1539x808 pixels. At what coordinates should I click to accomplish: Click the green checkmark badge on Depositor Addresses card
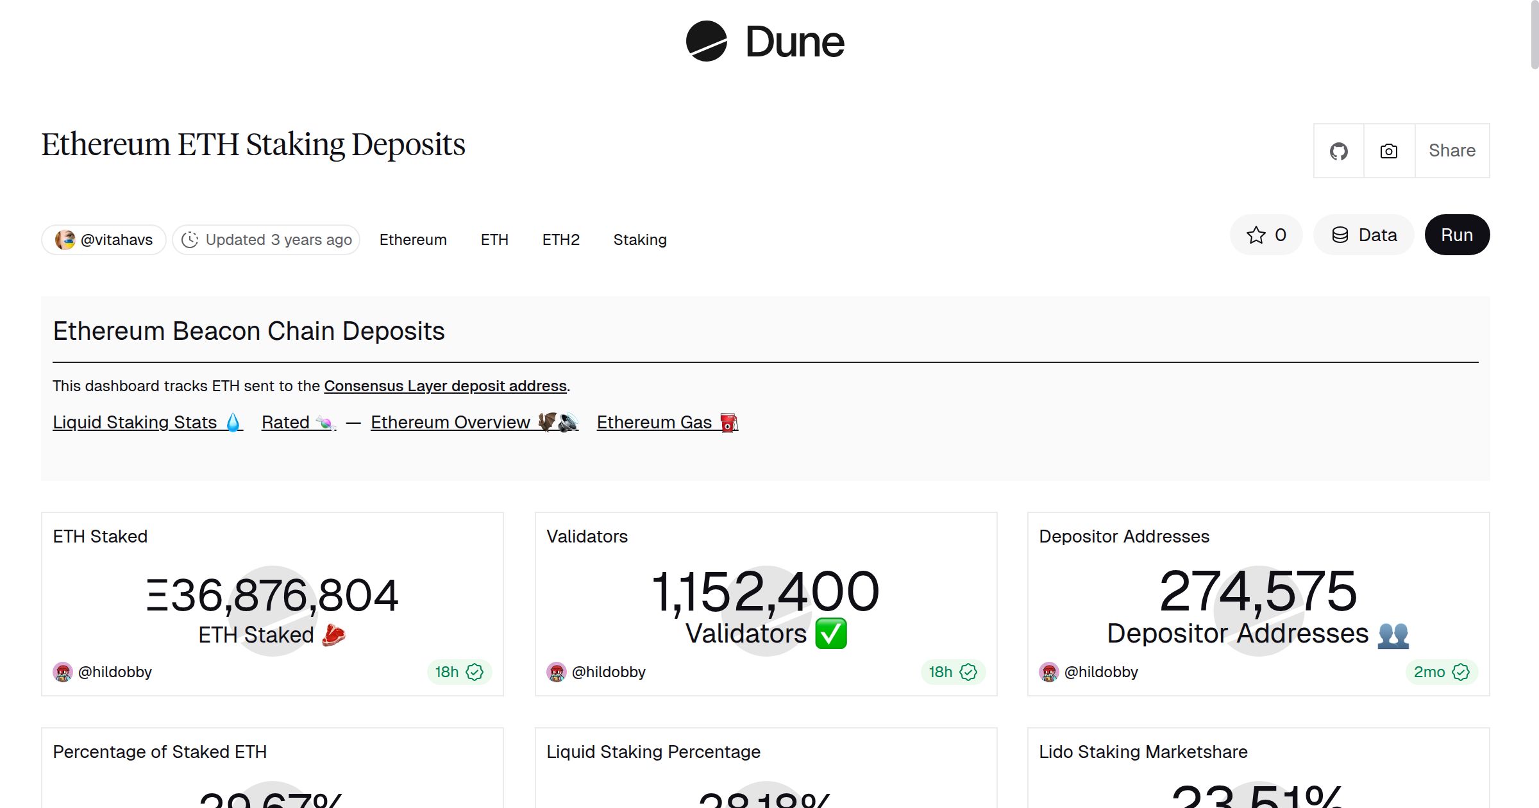1461,672
